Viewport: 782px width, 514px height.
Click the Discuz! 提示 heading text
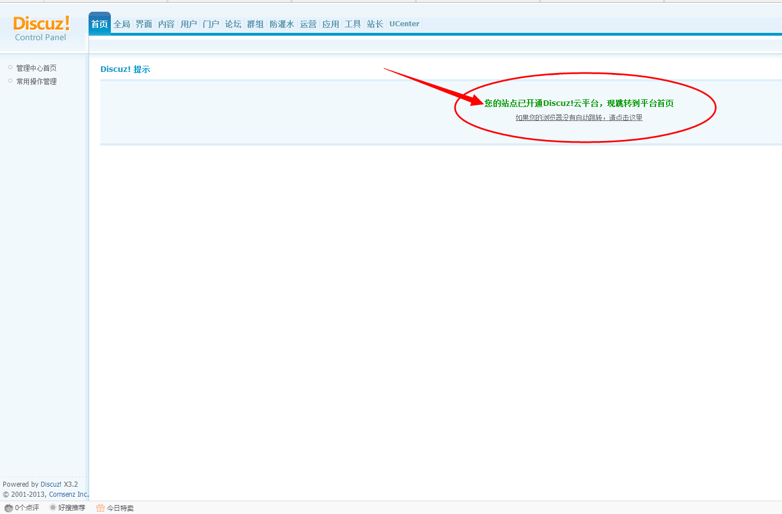(x=125, y=69)
